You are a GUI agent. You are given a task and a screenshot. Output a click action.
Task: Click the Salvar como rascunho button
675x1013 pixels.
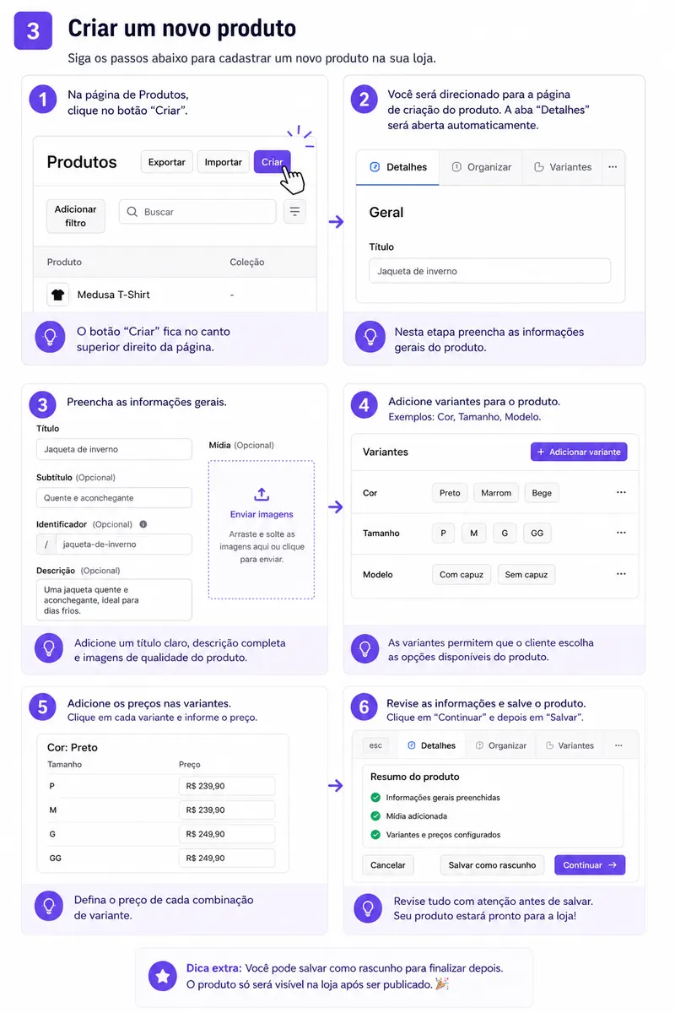click(x=493, y=865)
